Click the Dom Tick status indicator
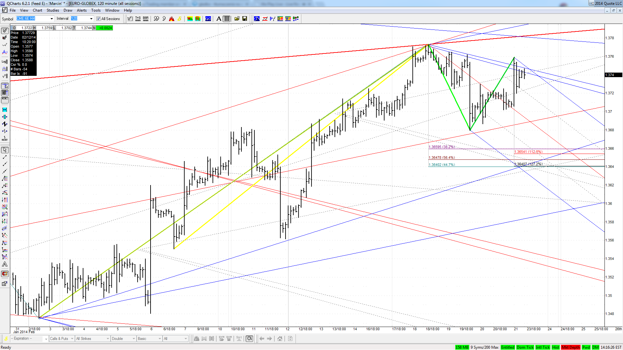Image resolution: width=623 pixels, height=350 pixels. tap(525, 347)
